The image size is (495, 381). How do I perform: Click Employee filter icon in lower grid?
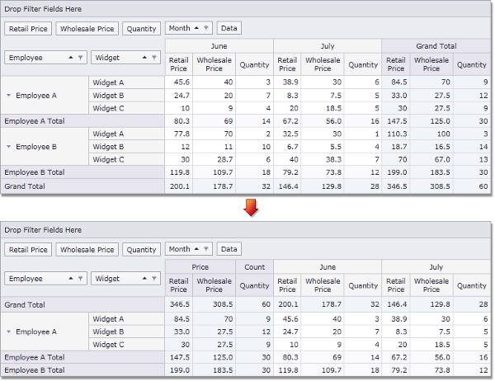click(x=80, y=279)
